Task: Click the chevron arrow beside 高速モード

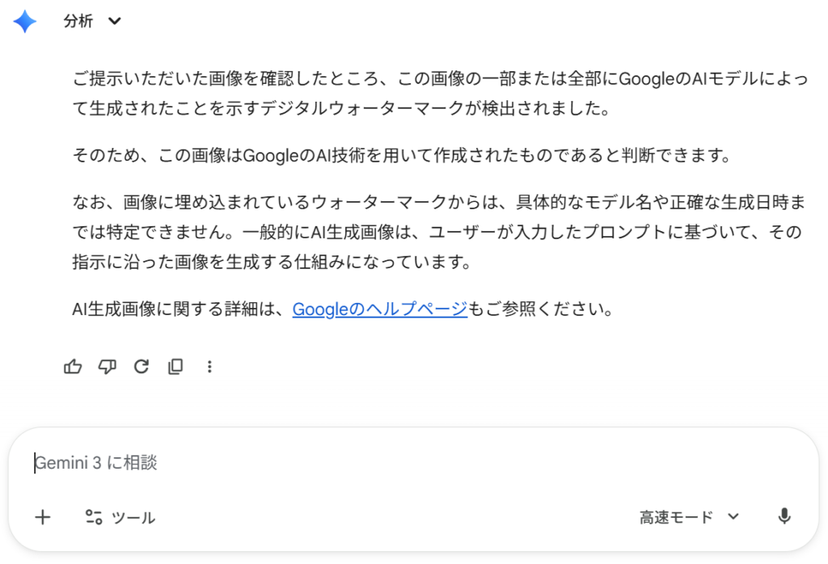Action: point(733,517)
